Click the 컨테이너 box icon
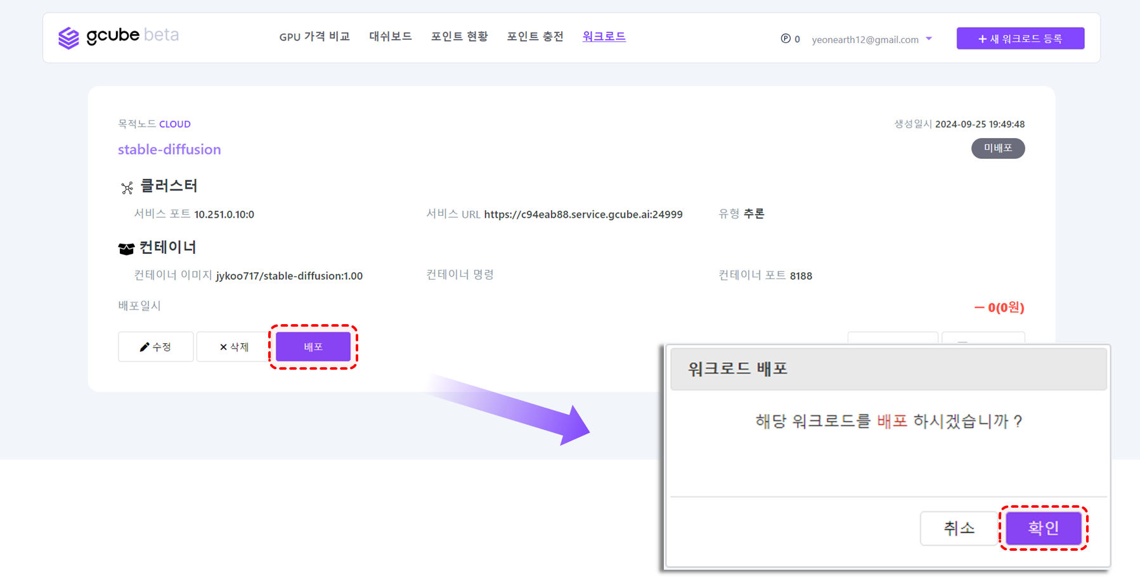The height and width of the screenshot is (578, 1140). 126,249
